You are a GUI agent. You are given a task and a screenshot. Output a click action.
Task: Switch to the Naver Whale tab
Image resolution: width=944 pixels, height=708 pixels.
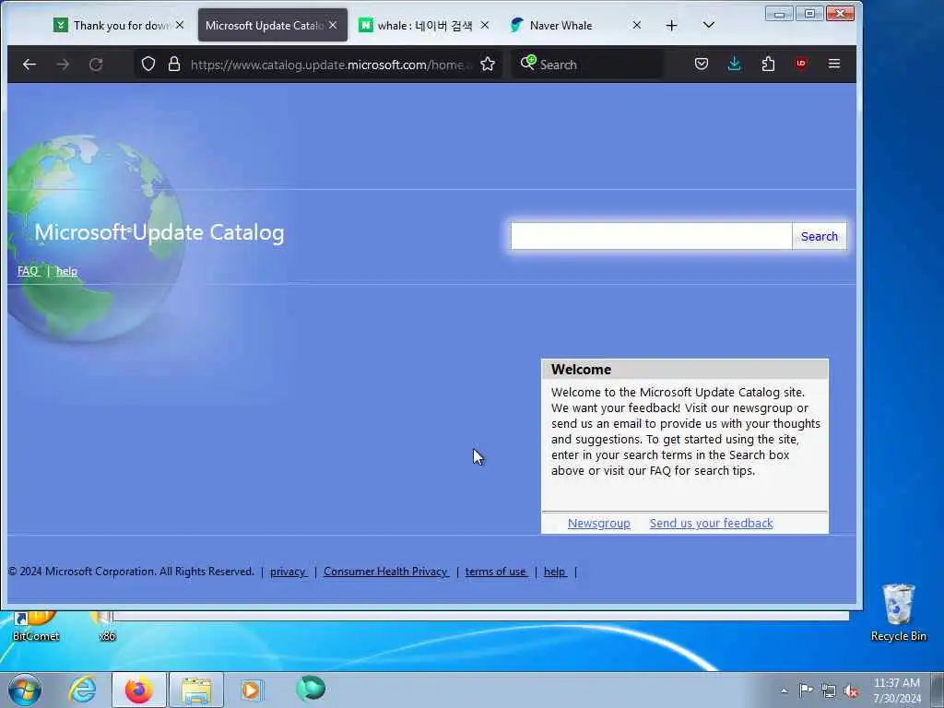click(x=573, y=25)
